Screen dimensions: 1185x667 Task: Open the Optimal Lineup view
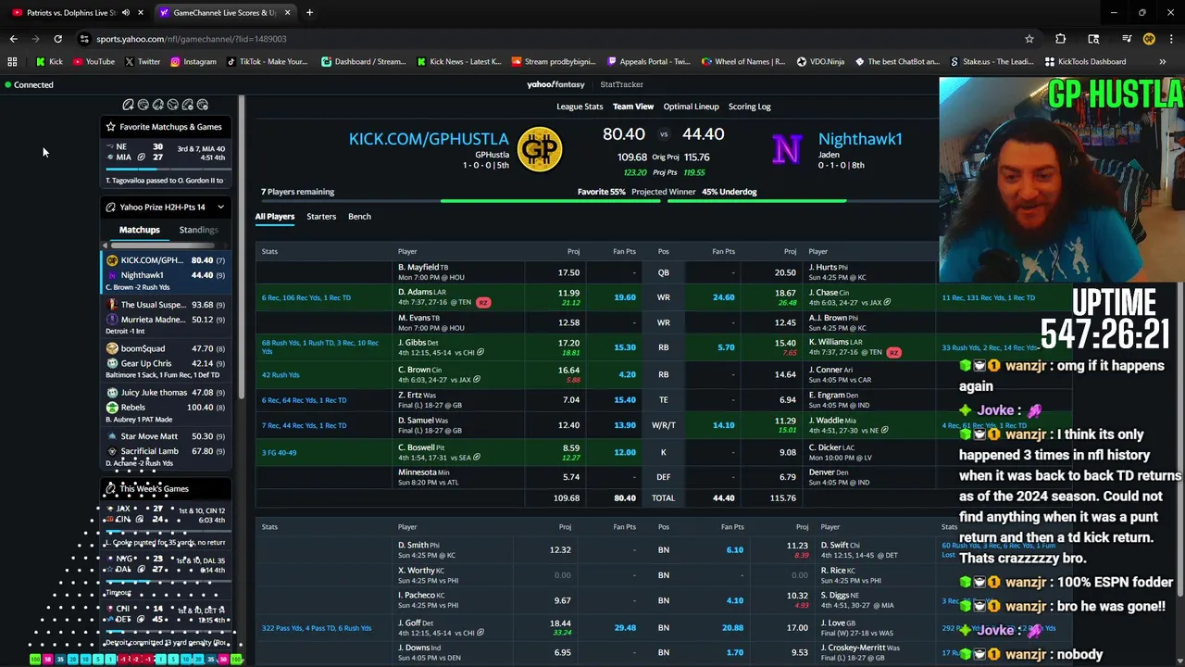tap(691, 107)
